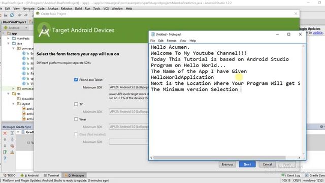The height and width of the screenshot is (183, 325).
Task: Open Phone and Tablet Minimum SDK dropdown
Action: click(x=128, y=87)
